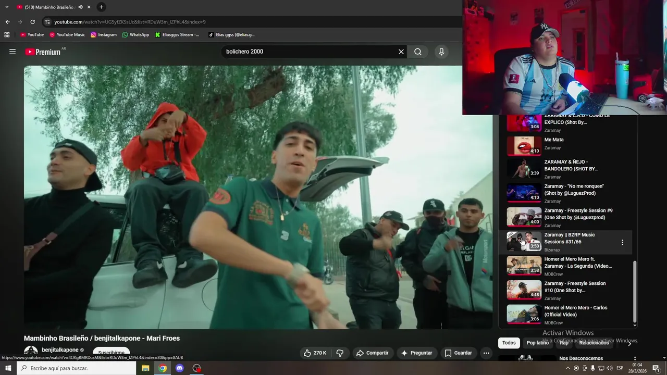667x375 pixels.
Task: Click the Preguntar button
Action: tap(416, 353)
